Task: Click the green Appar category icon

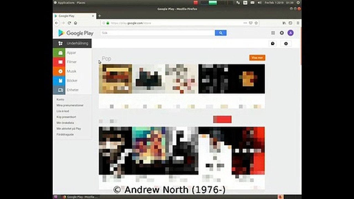Action: [x=59, y=53]
